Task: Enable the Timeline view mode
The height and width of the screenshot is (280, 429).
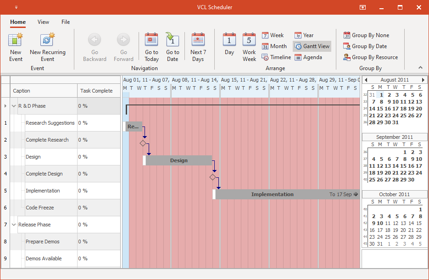Action: [276, 57]
